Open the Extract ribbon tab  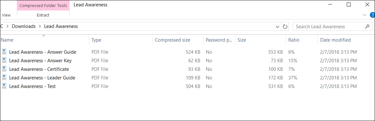click(x=43, y=15)
